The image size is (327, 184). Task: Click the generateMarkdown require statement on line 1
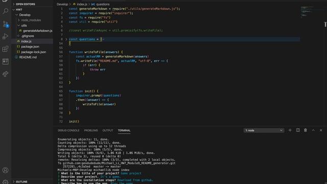click(124, 9)
